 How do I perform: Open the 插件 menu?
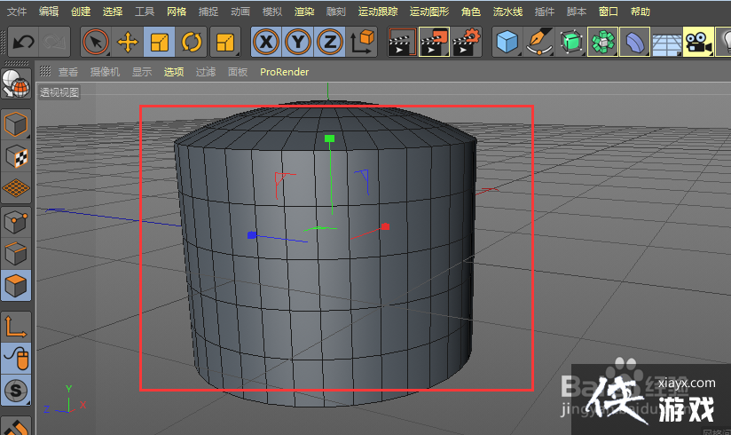(x=544, y=12)
